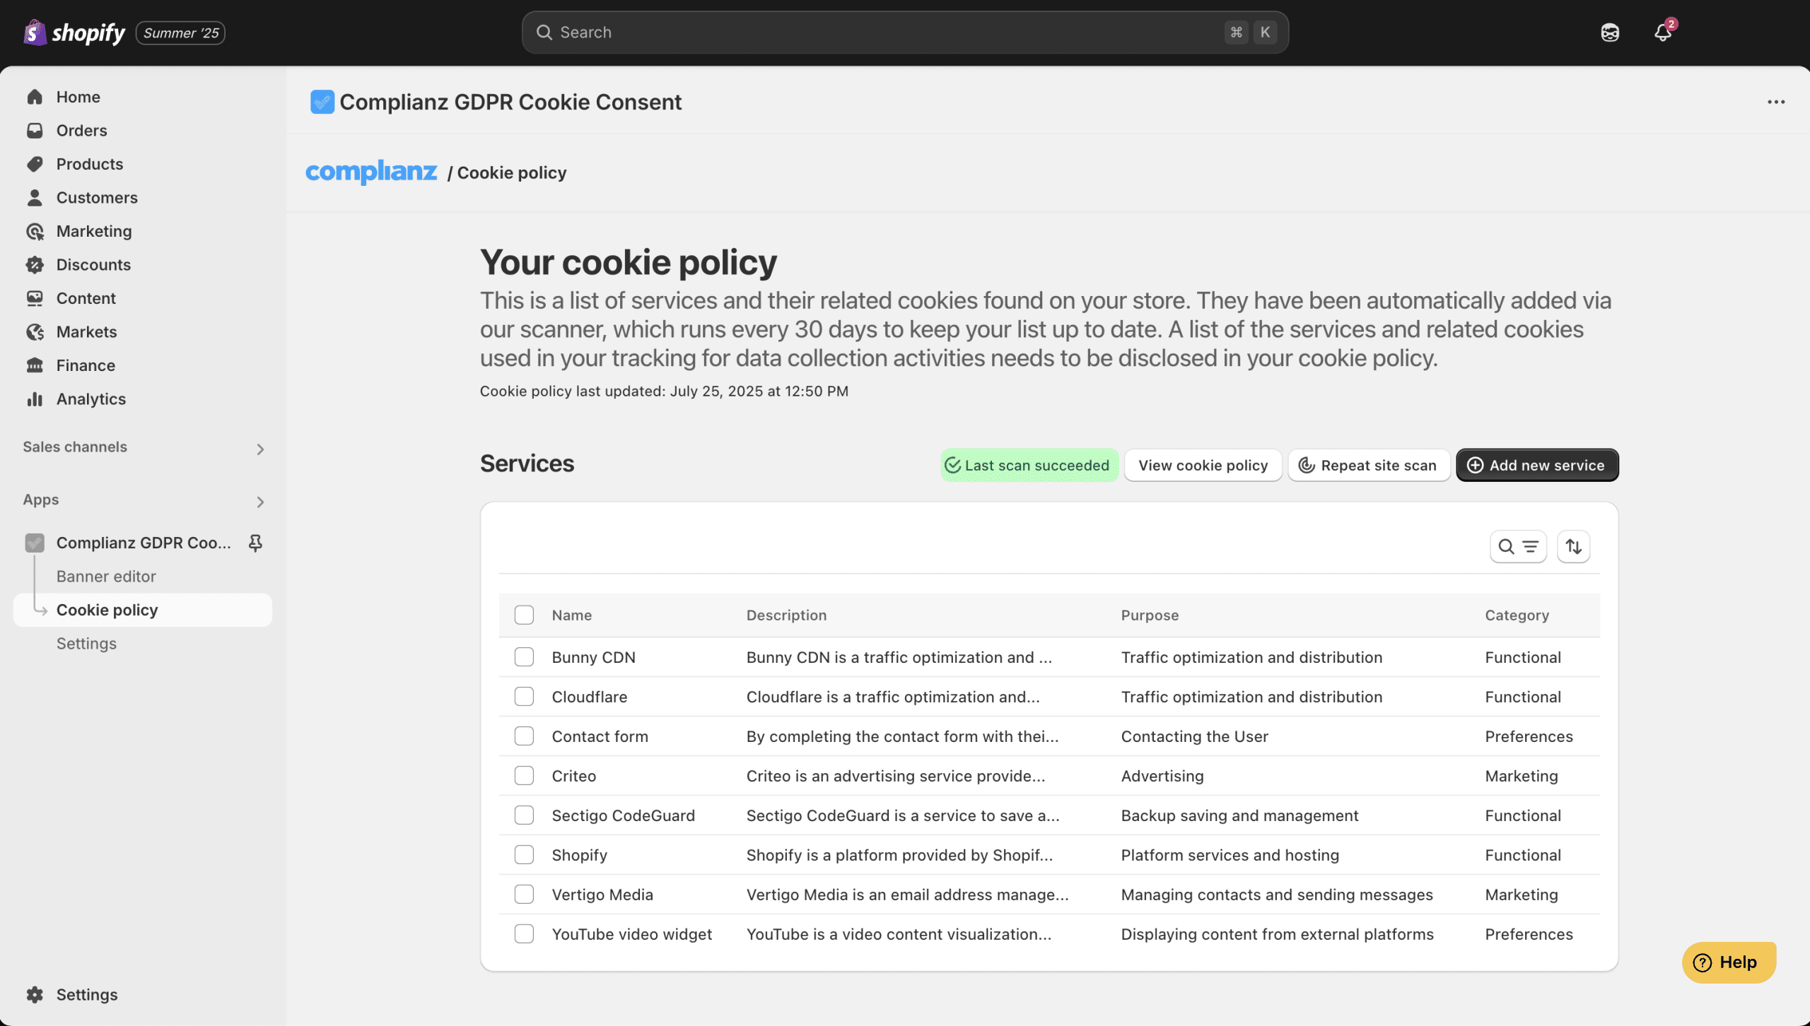Click the Home icon in sidebar
1810x1026 pixels.
(35, 97)
